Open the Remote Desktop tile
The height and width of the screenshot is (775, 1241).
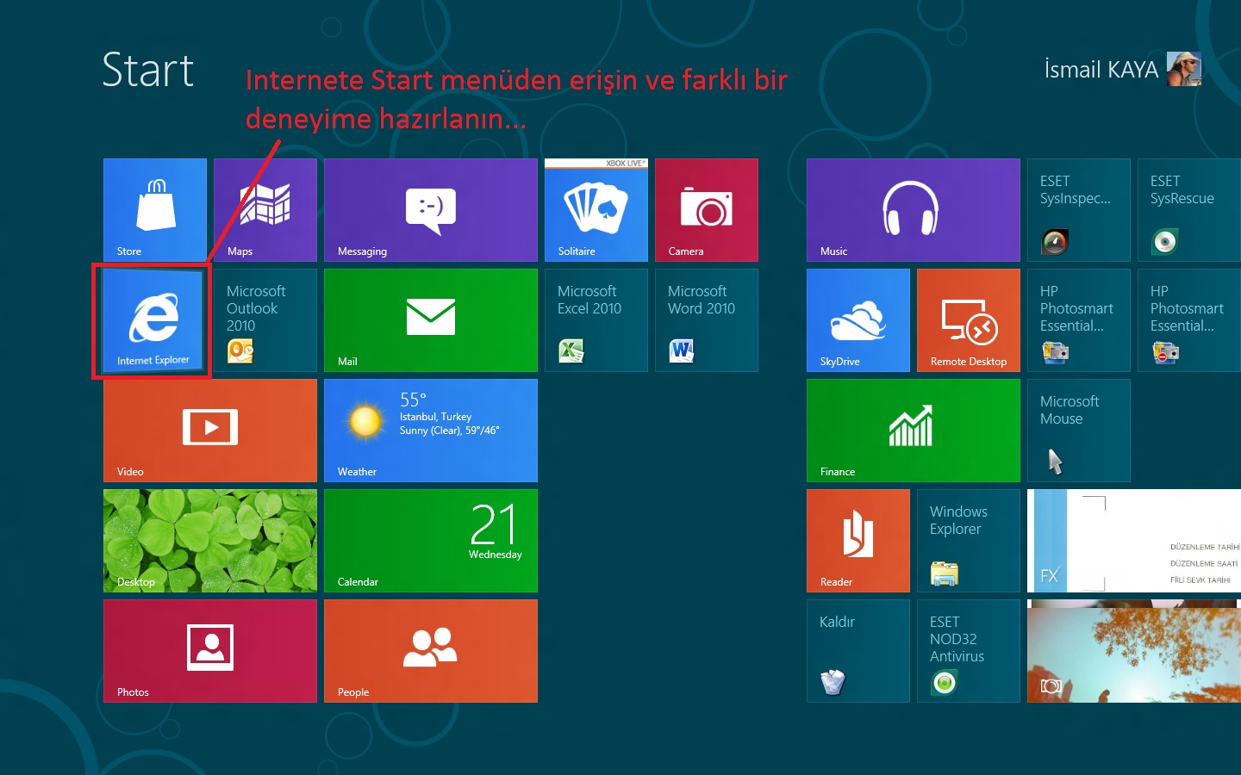coord(969,320)
